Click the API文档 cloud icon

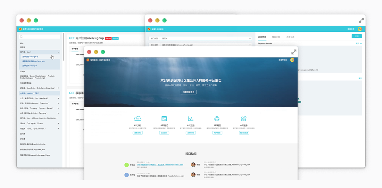pyautogui.click(x=138, y=119)
